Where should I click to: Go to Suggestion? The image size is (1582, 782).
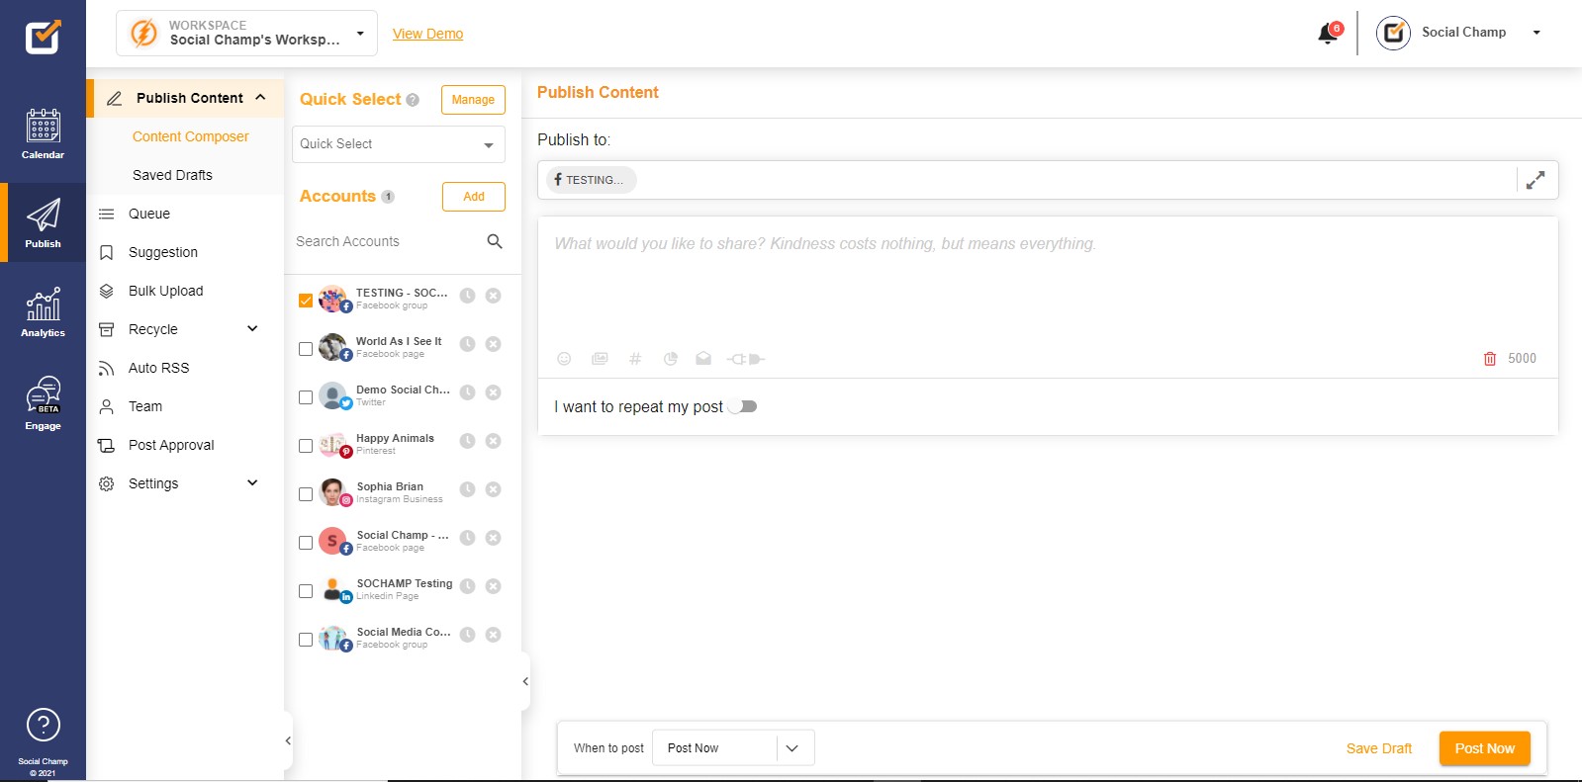163,252
